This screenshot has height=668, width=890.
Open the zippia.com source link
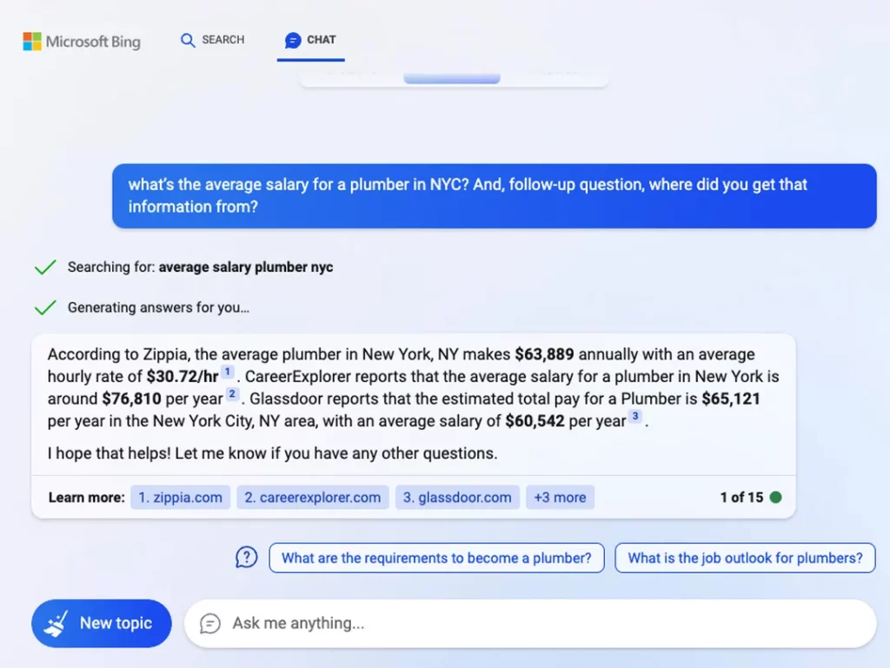coord(181,498)
